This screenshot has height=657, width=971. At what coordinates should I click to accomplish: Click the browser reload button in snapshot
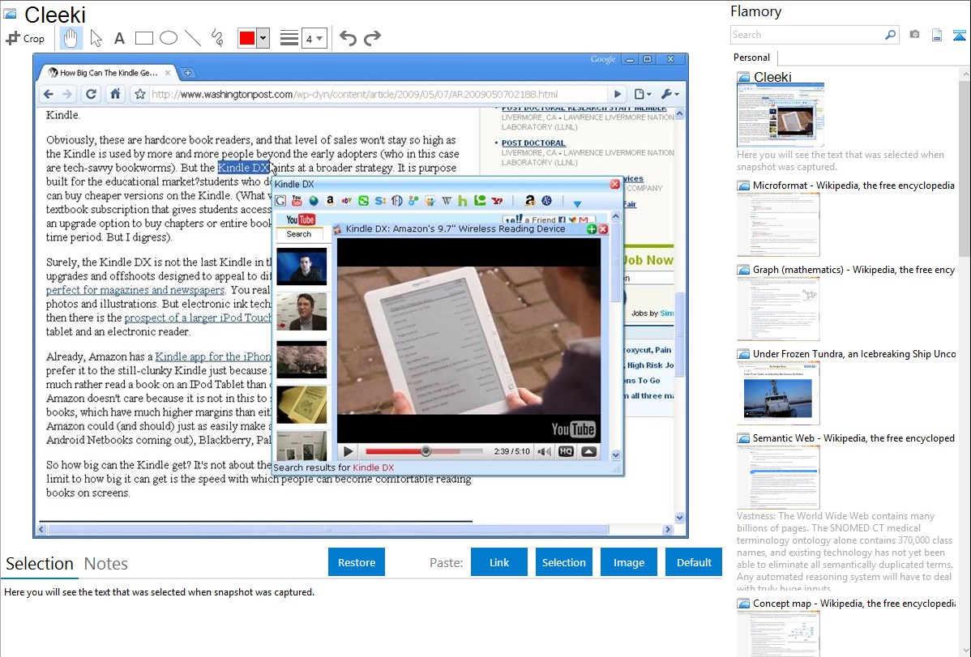(91, 94)
